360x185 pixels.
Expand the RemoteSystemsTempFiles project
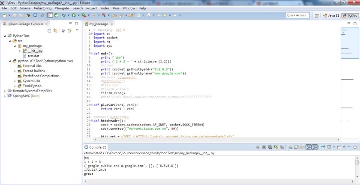click(4, 91)
